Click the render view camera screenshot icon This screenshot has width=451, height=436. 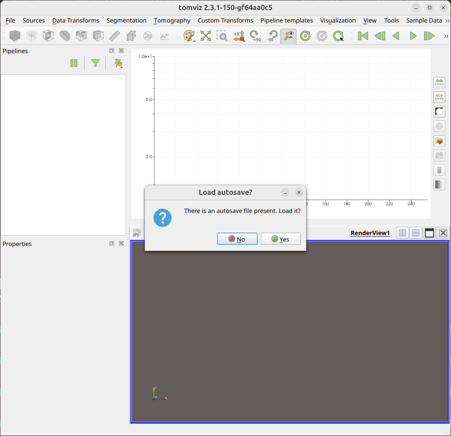point(137,233)
